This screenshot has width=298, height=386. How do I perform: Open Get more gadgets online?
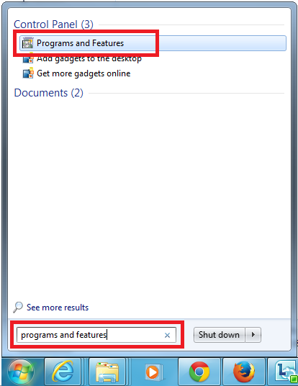[83, 73]
